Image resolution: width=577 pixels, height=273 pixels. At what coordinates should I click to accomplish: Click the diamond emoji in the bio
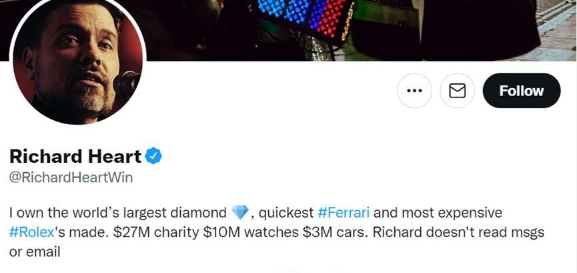pyautogui.click(x=239, y=213)
